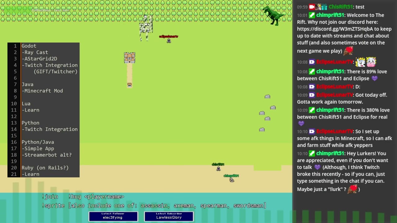Click the '!join' command text

(x=50, y=197)
